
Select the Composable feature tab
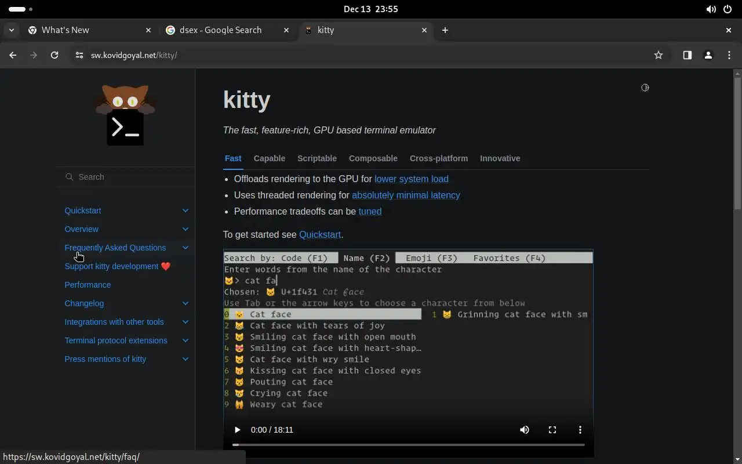pos(373,158)
